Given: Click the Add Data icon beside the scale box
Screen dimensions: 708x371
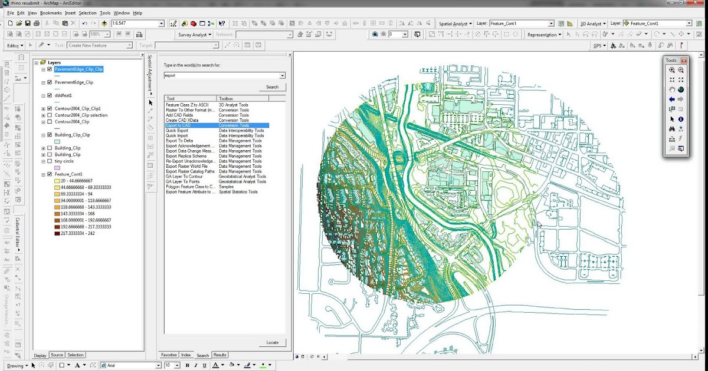Looking at the screenshot, I should (x=104, y=24).
